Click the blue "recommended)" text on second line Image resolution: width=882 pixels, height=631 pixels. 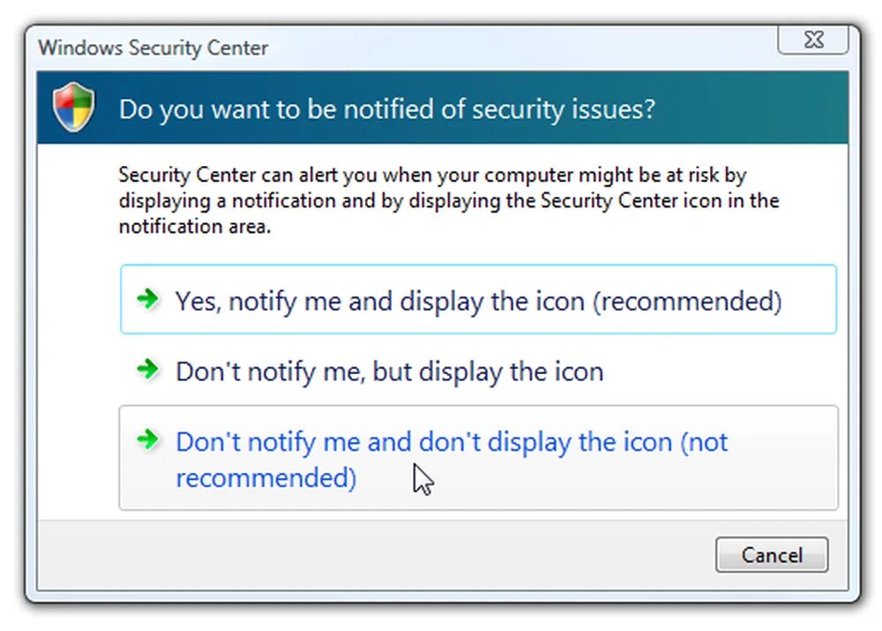[x=266, y=478]
